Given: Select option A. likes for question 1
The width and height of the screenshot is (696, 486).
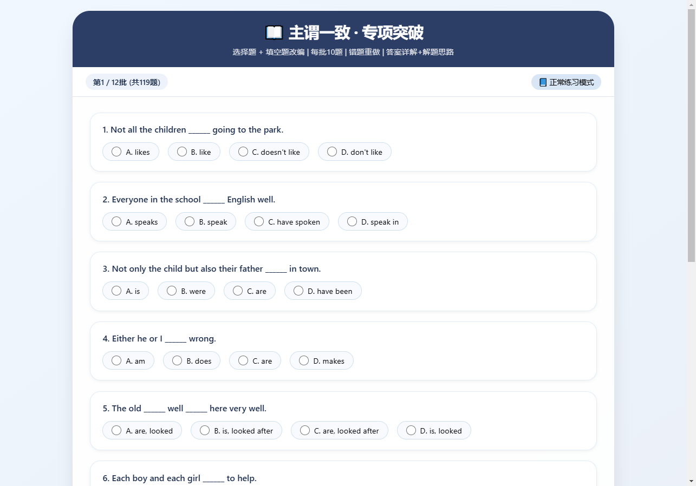Looking at the screenshot, I should point(131,152).
